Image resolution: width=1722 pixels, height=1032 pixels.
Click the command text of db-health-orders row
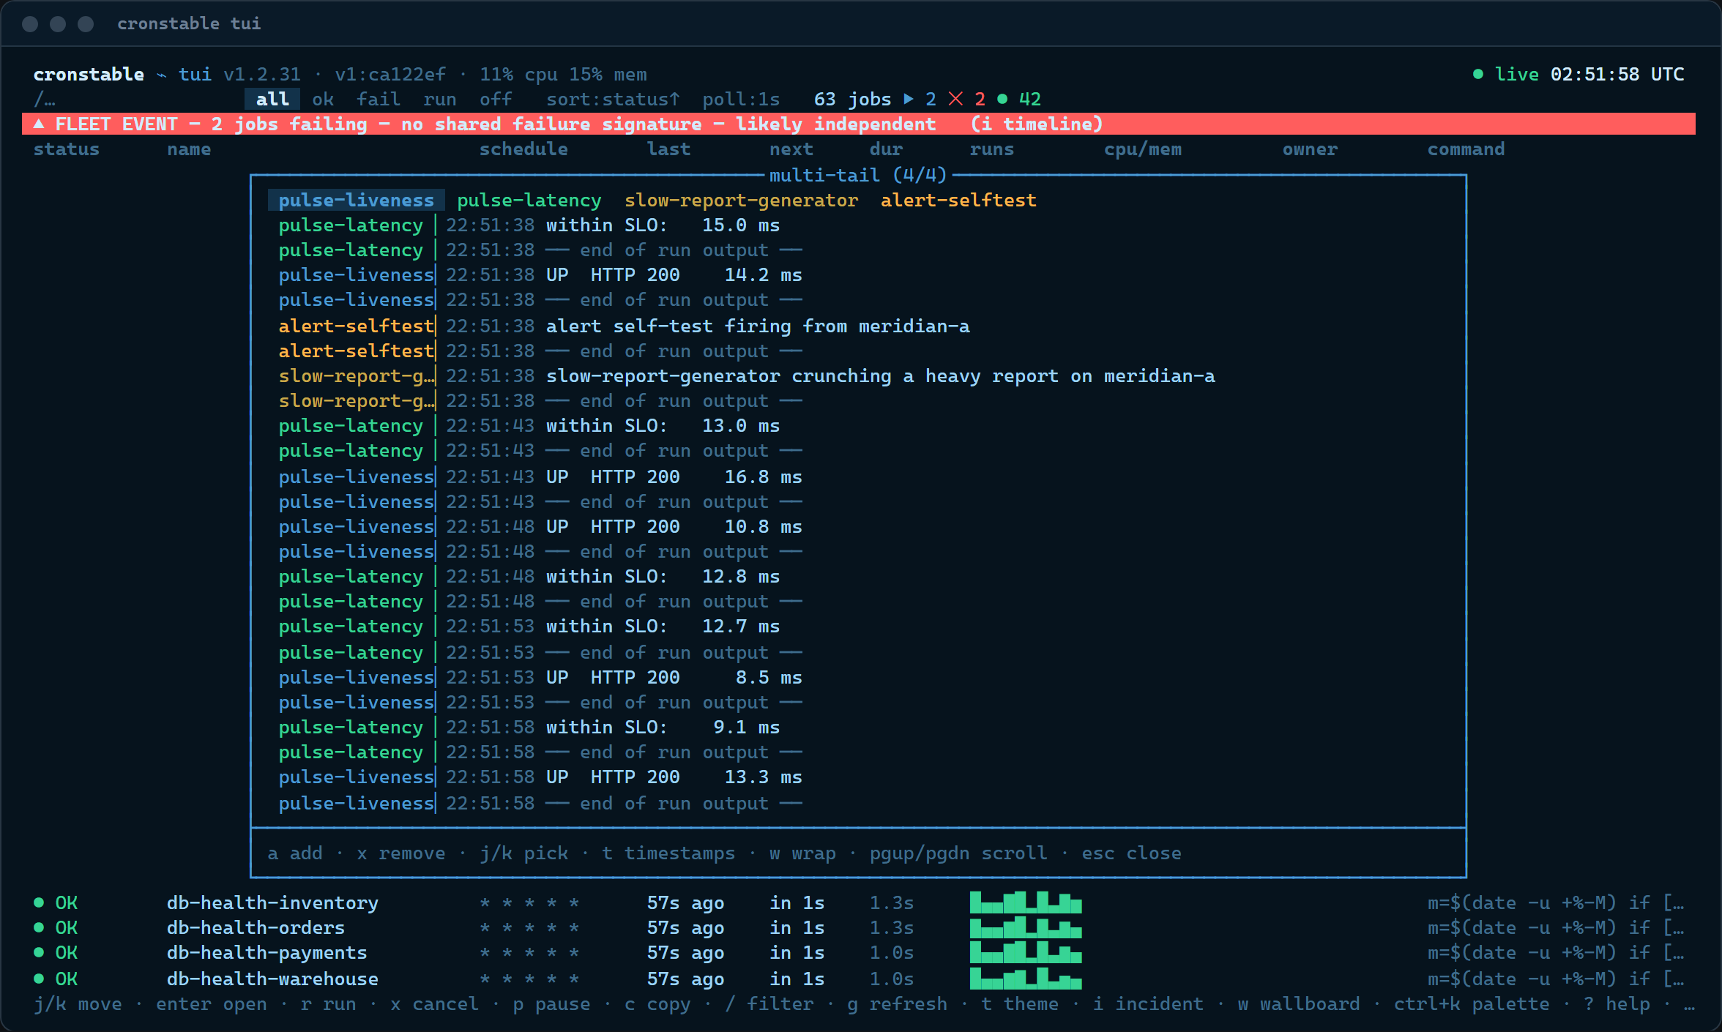(x=1556, y=928)
